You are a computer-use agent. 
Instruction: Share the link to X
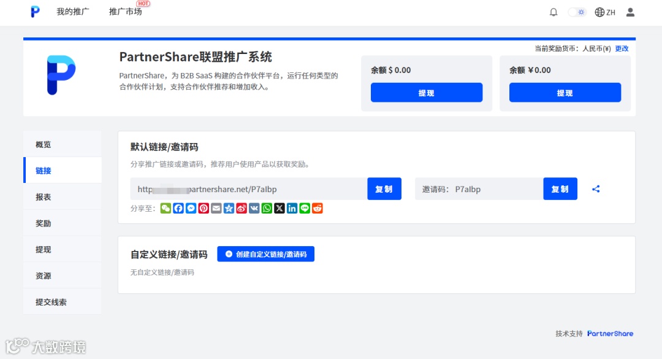point(280,208)
